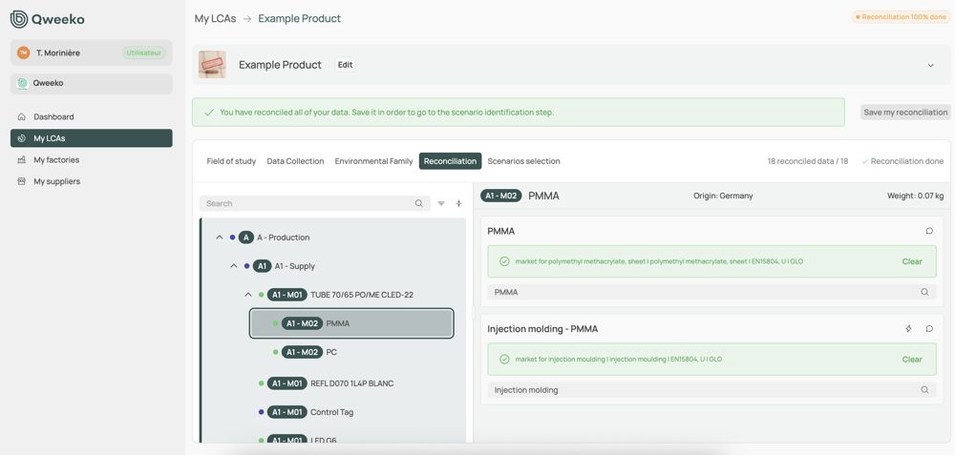
Task: Select the Qweeko organization entry
Action: click(92, 83)
